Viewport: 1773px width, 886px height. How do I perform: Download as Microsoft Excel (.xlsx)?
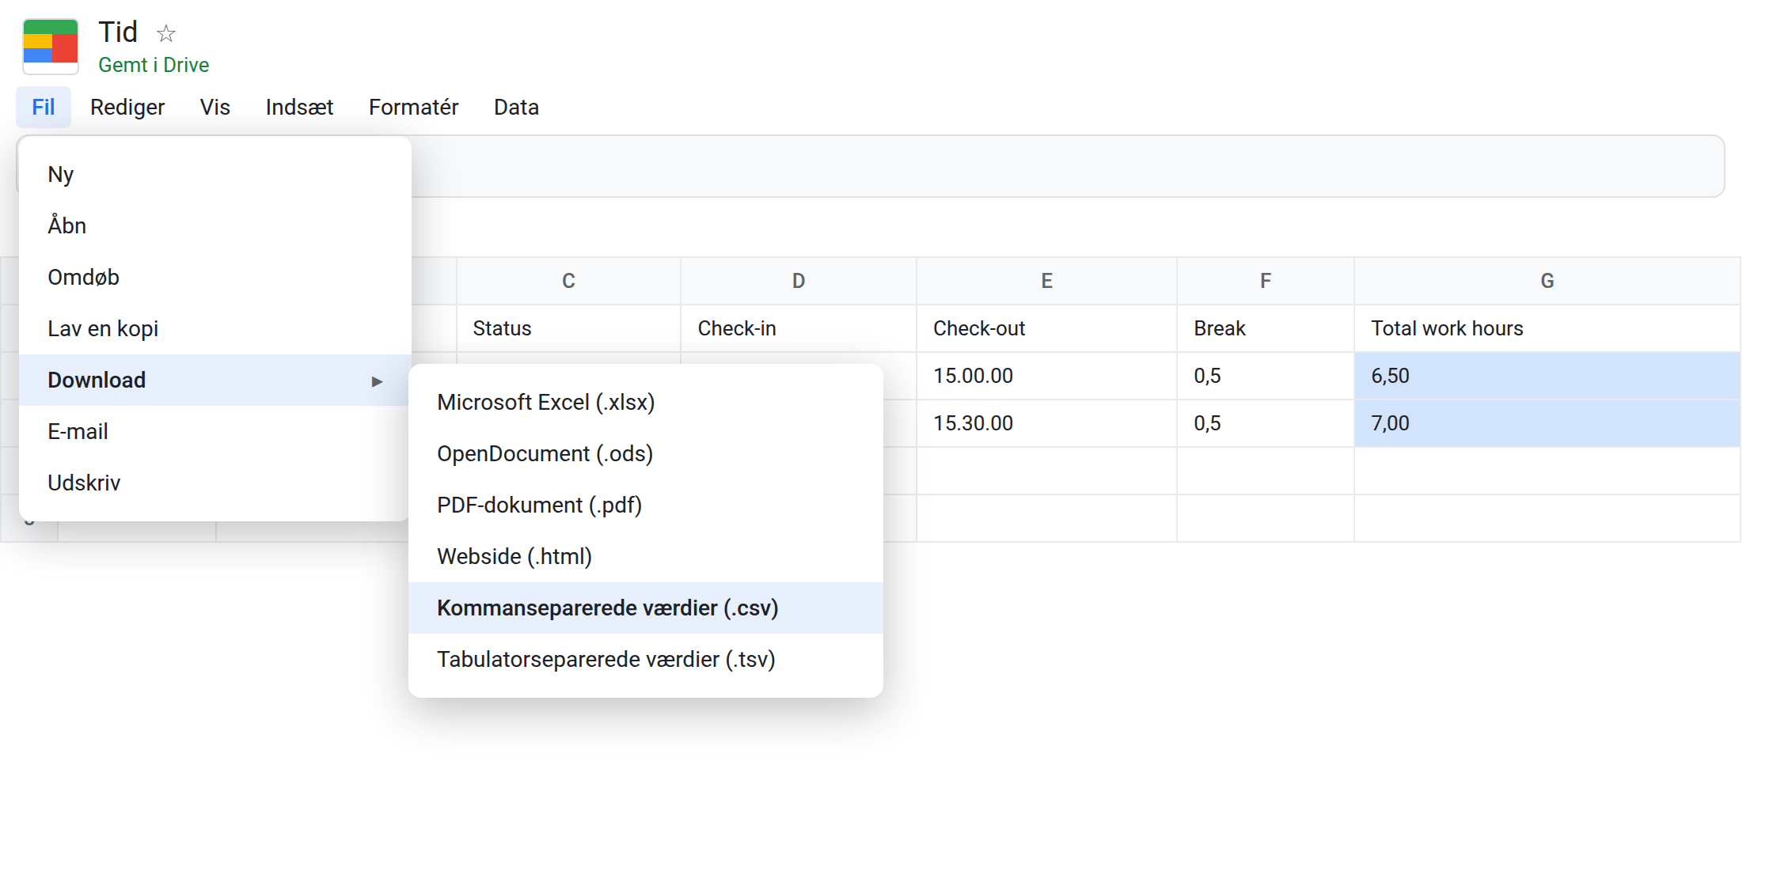pyautogui.click(x=645, y=402)
